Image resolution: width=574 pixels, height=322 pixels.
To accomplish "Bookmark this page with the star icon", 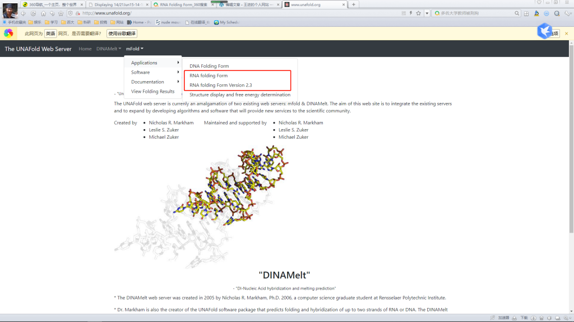I will coord(418,13).
